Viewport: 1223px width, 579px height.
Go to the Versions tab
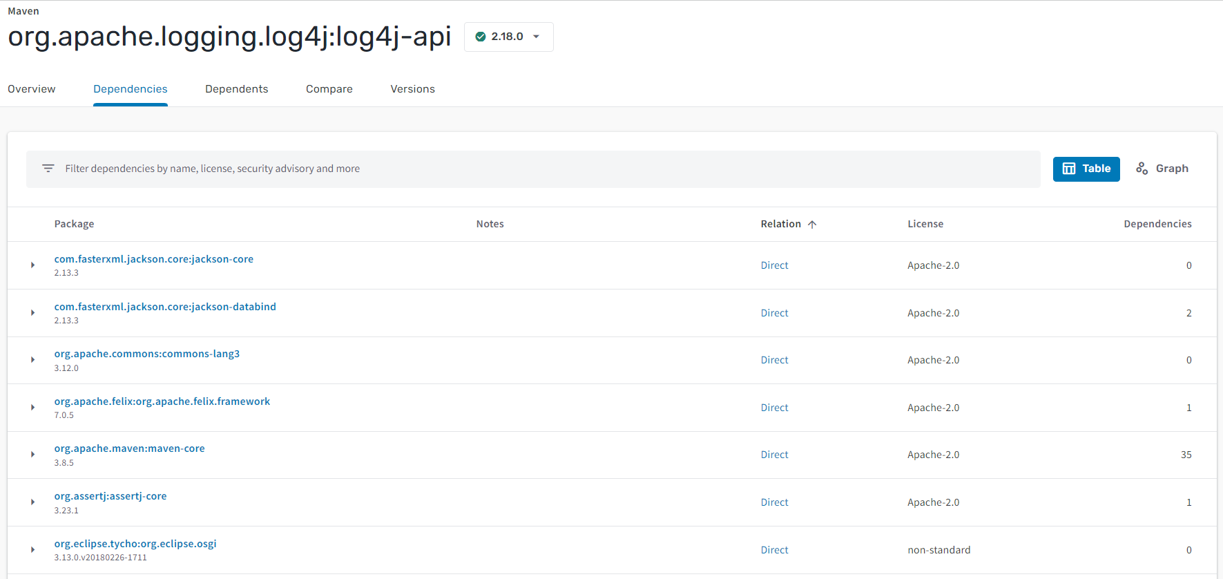click(x=412, y=89)
